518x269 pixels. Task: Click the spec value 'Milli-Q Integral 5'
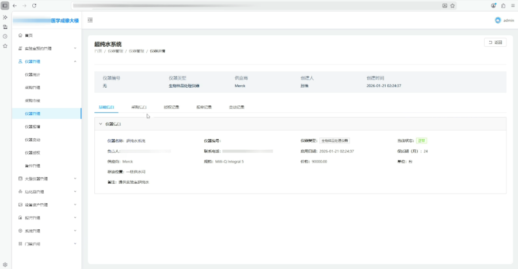[x=229, y=162]
